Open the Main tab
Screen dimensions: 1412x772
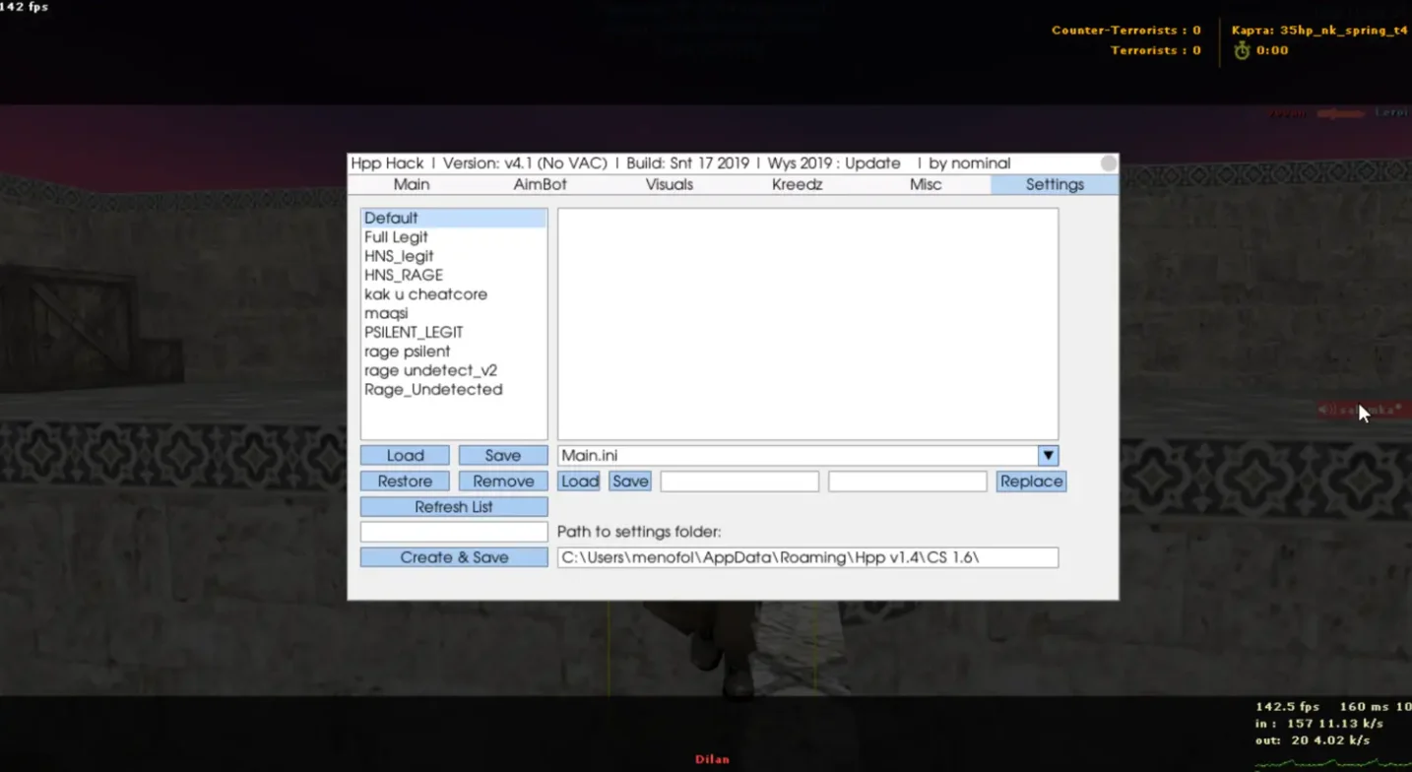[x=412, y=184]
